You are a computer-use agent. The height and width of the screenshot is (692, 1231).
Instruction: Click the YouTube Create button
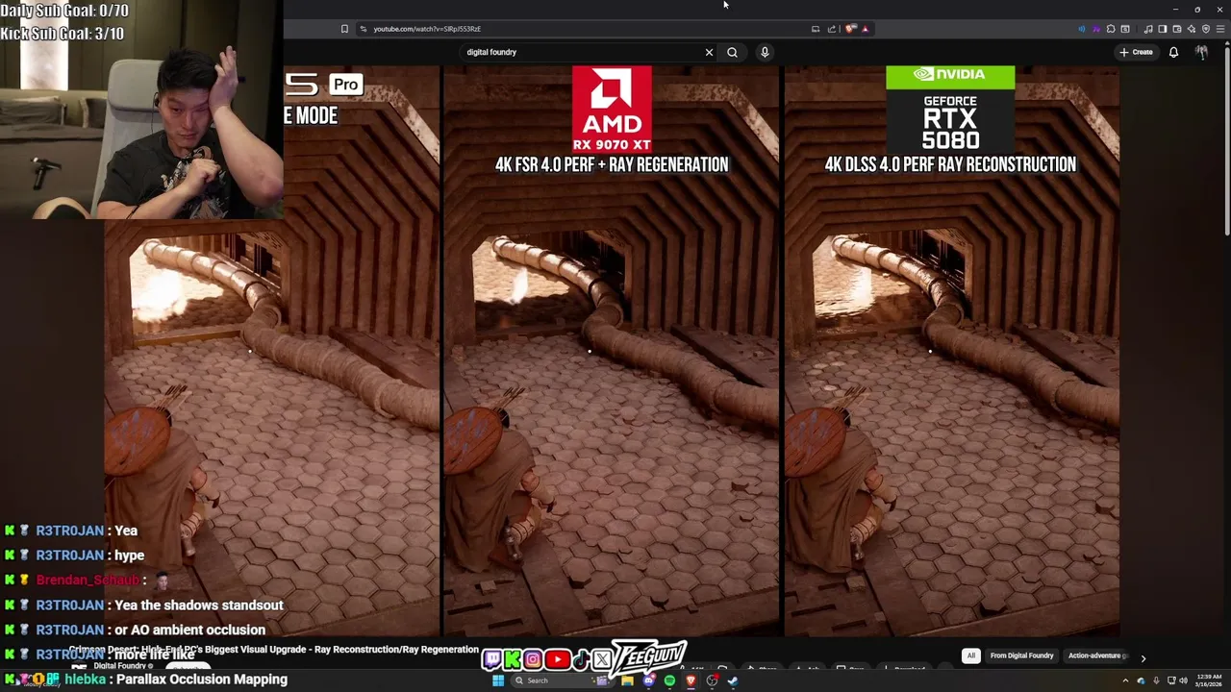[1136, 52]
